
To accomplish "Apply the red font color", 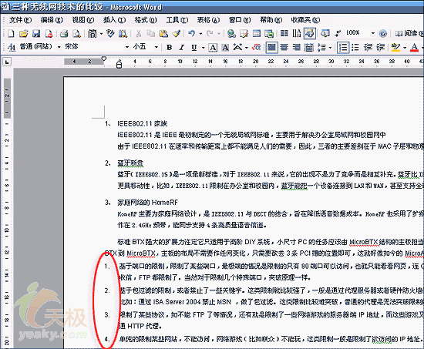I will [415, 48].
